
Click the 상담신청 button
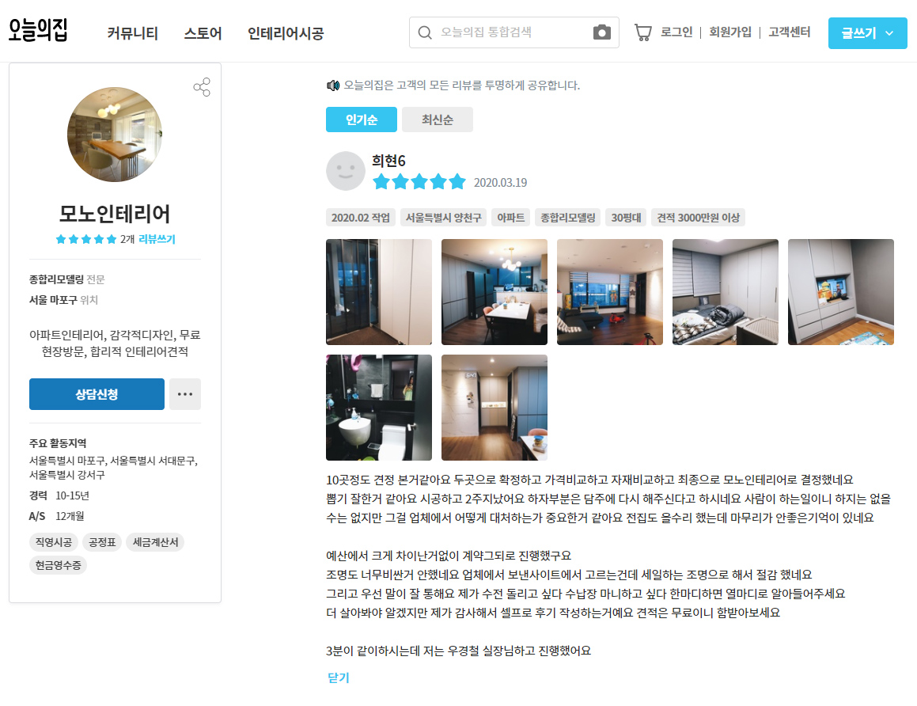pyautogui.click(x=97, y=394)
